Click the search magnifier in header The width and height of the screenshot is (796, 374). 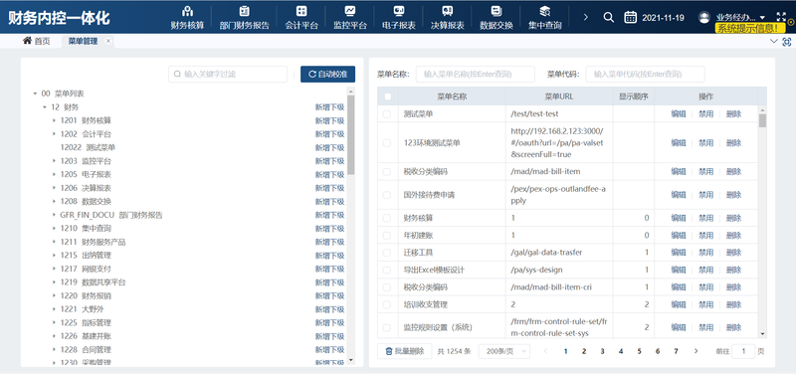coord(608,17)
